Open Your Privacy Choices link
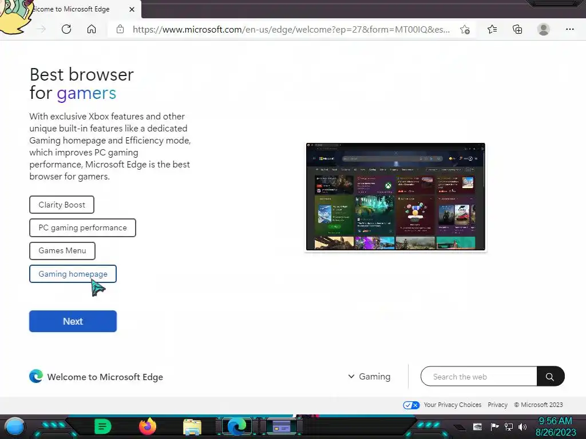 pyautogui.click(x=453, y=405)
